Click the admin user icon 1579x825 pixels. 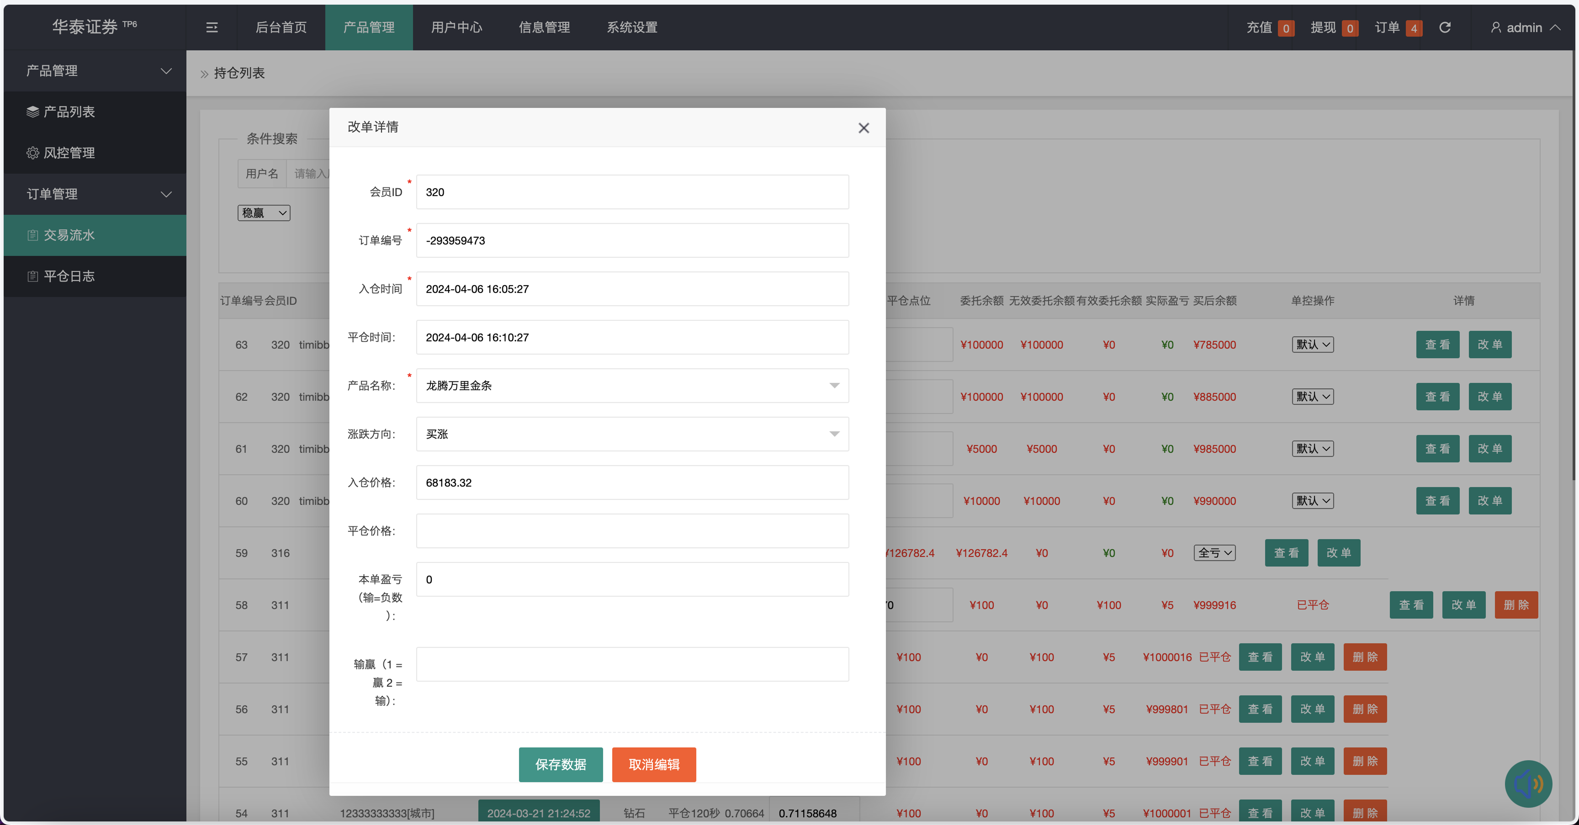tap(1496, 27)
